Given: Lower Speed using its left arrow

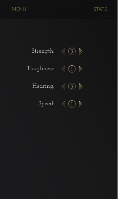Looking at the screenshot, I should (x=63, y=104).
